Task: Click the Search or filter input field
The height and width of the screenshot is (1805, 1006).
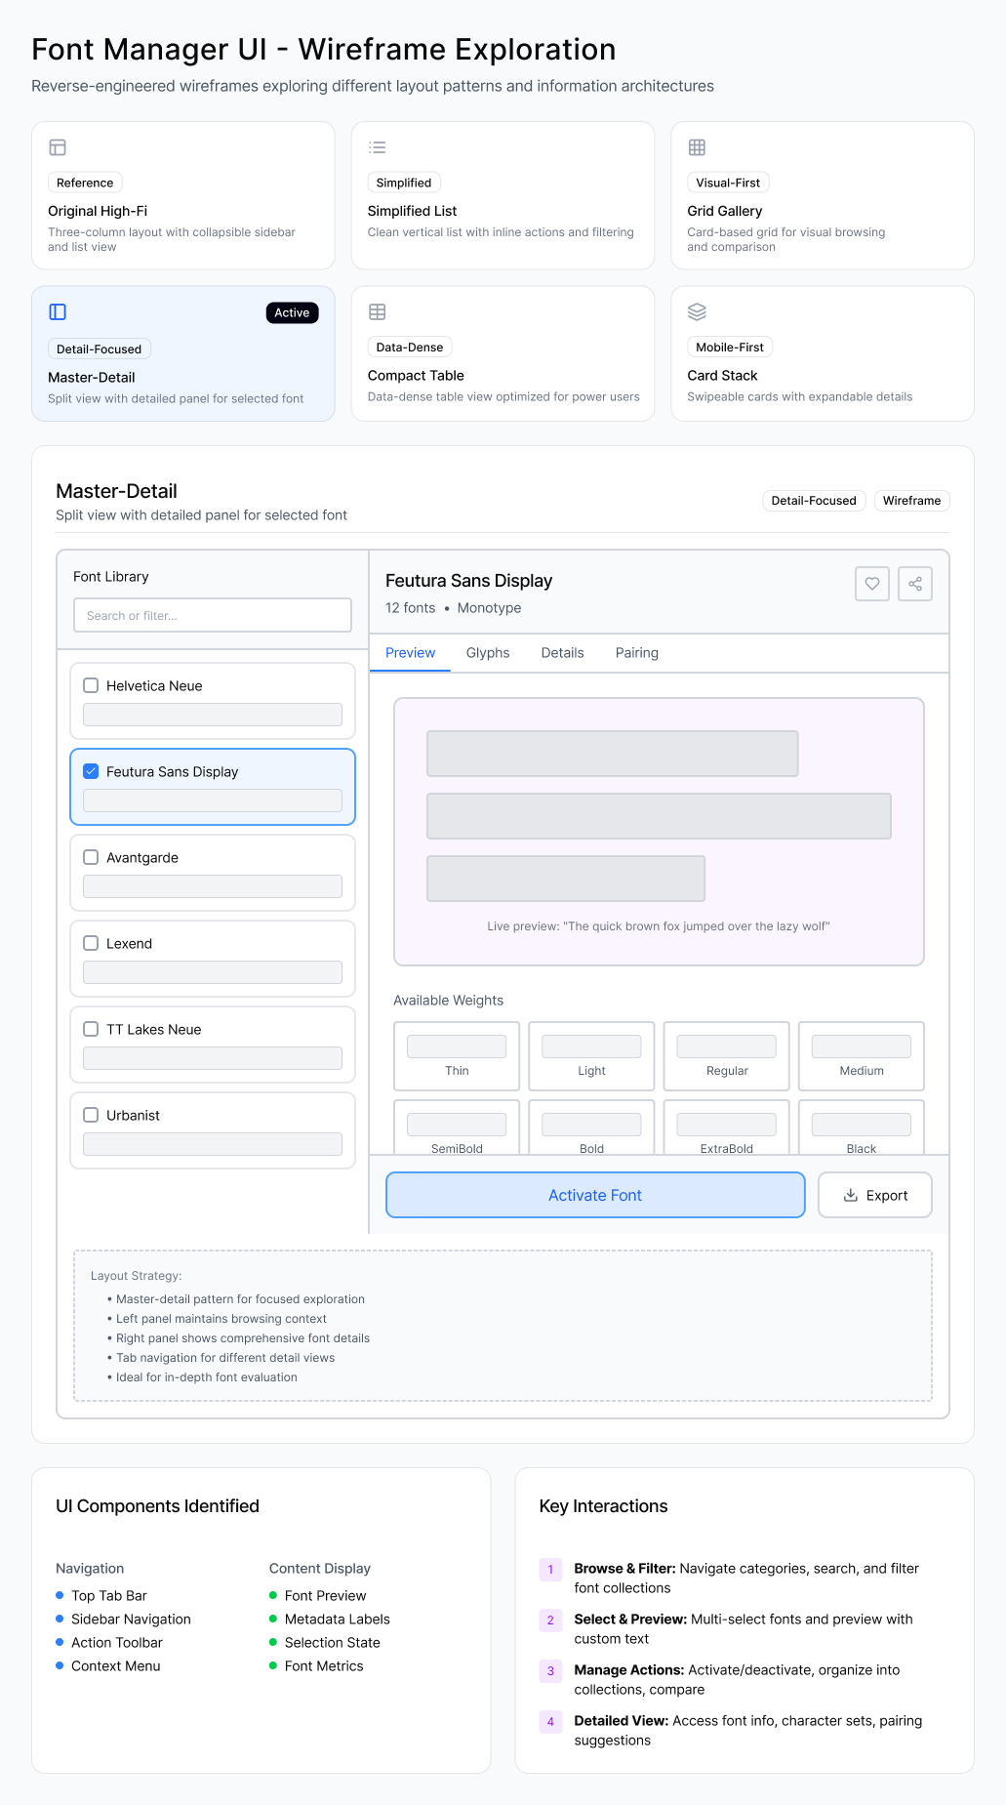Action: tap(212, 615)
